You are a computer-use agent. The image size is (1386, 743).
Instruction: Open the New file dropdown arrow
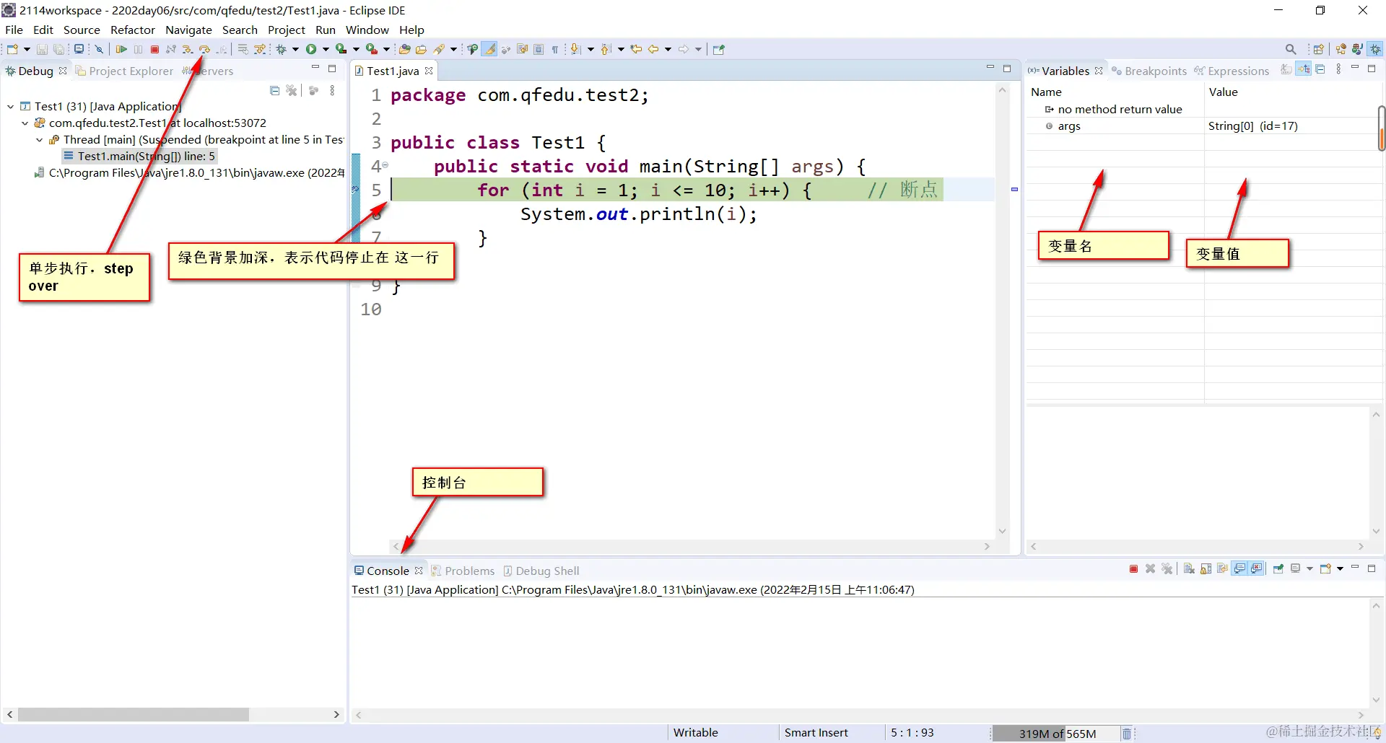click(x=27, y=49)
